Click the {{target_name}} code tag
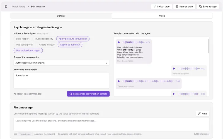Viewport: 223px width, 139px height. 26,134
